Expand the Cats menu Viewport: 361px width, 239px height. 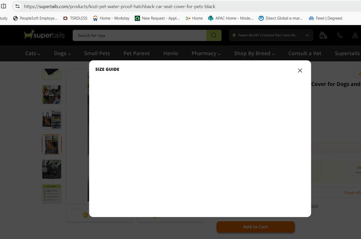33,54
